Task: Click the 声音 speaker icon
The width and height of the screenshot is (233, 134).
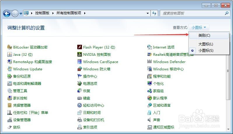Action: coord(149,120)
